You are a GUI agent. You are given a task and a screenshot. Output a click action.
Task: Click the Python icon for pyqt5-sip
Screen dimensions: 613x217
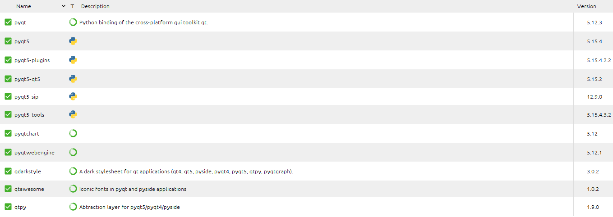(73, 96)
